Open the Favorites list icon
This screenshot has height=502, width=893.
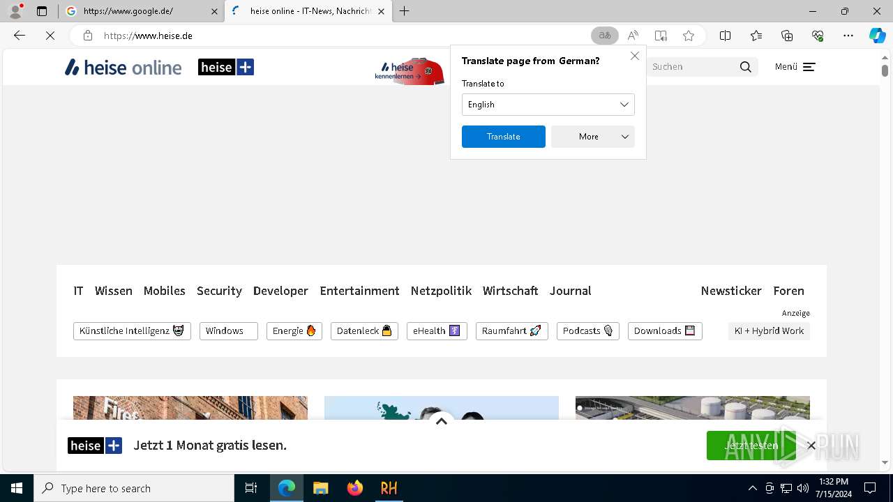click(x=756, y=36)
